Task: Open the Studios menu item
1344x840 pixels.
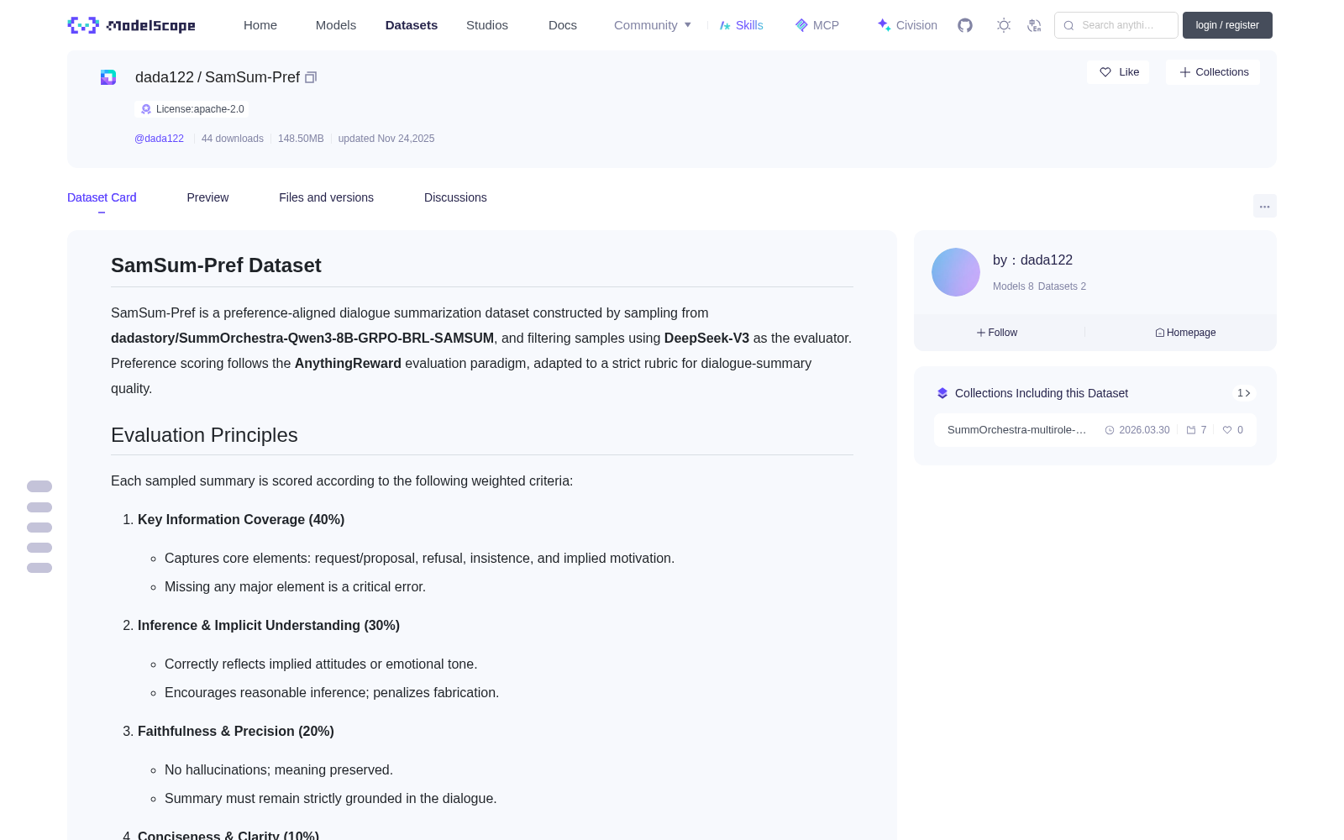Action: [487, 25]
